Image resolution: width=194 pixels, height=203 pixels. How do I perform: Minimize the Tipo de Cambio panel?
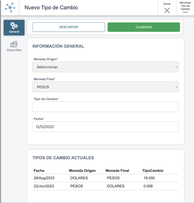click(x=185, y=8)
